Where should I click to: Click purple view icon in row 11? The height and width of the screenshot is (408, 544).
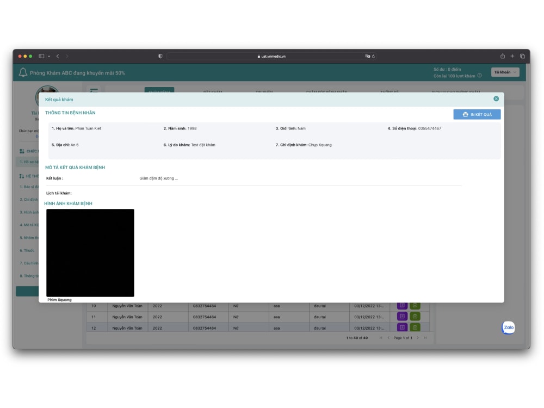point(402,316)
